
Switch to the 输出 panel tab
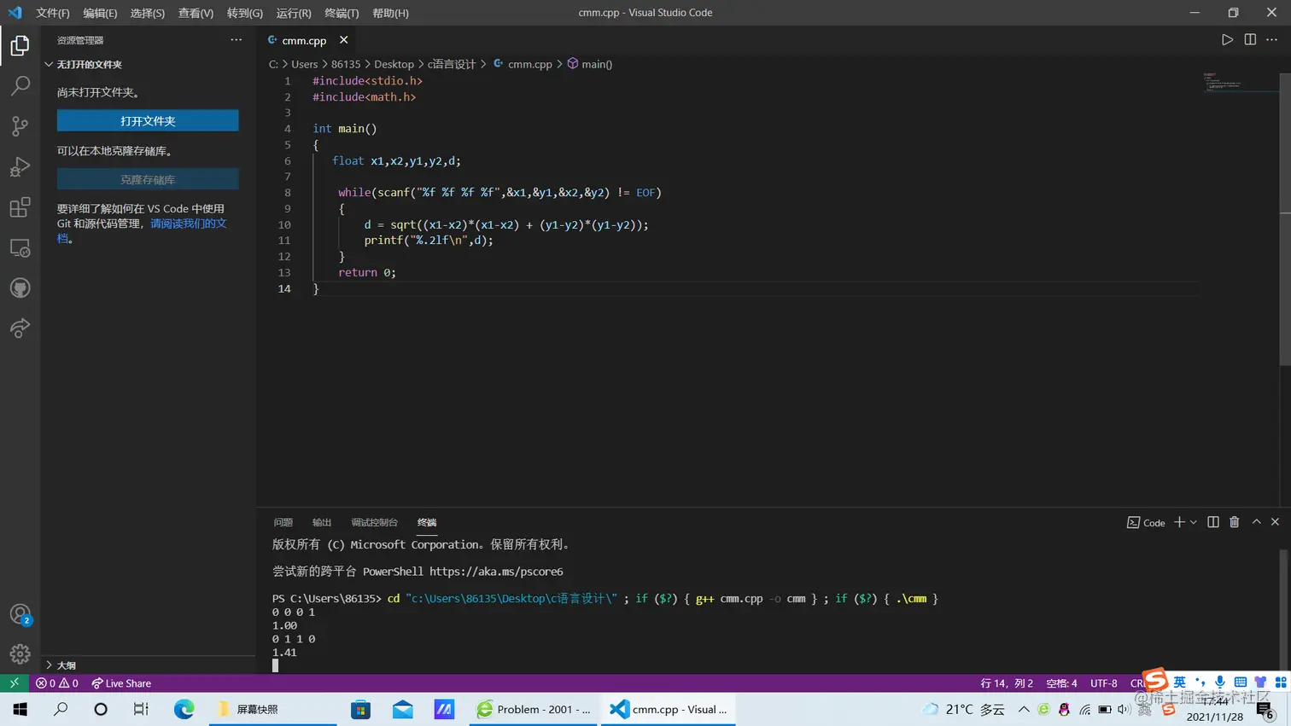click(x=322, y=522)
